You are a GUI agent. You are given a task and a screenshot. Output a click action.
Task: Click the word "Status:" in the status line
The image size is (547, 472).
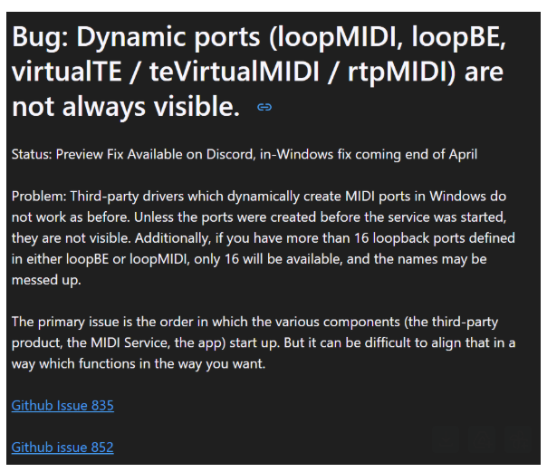32,155
